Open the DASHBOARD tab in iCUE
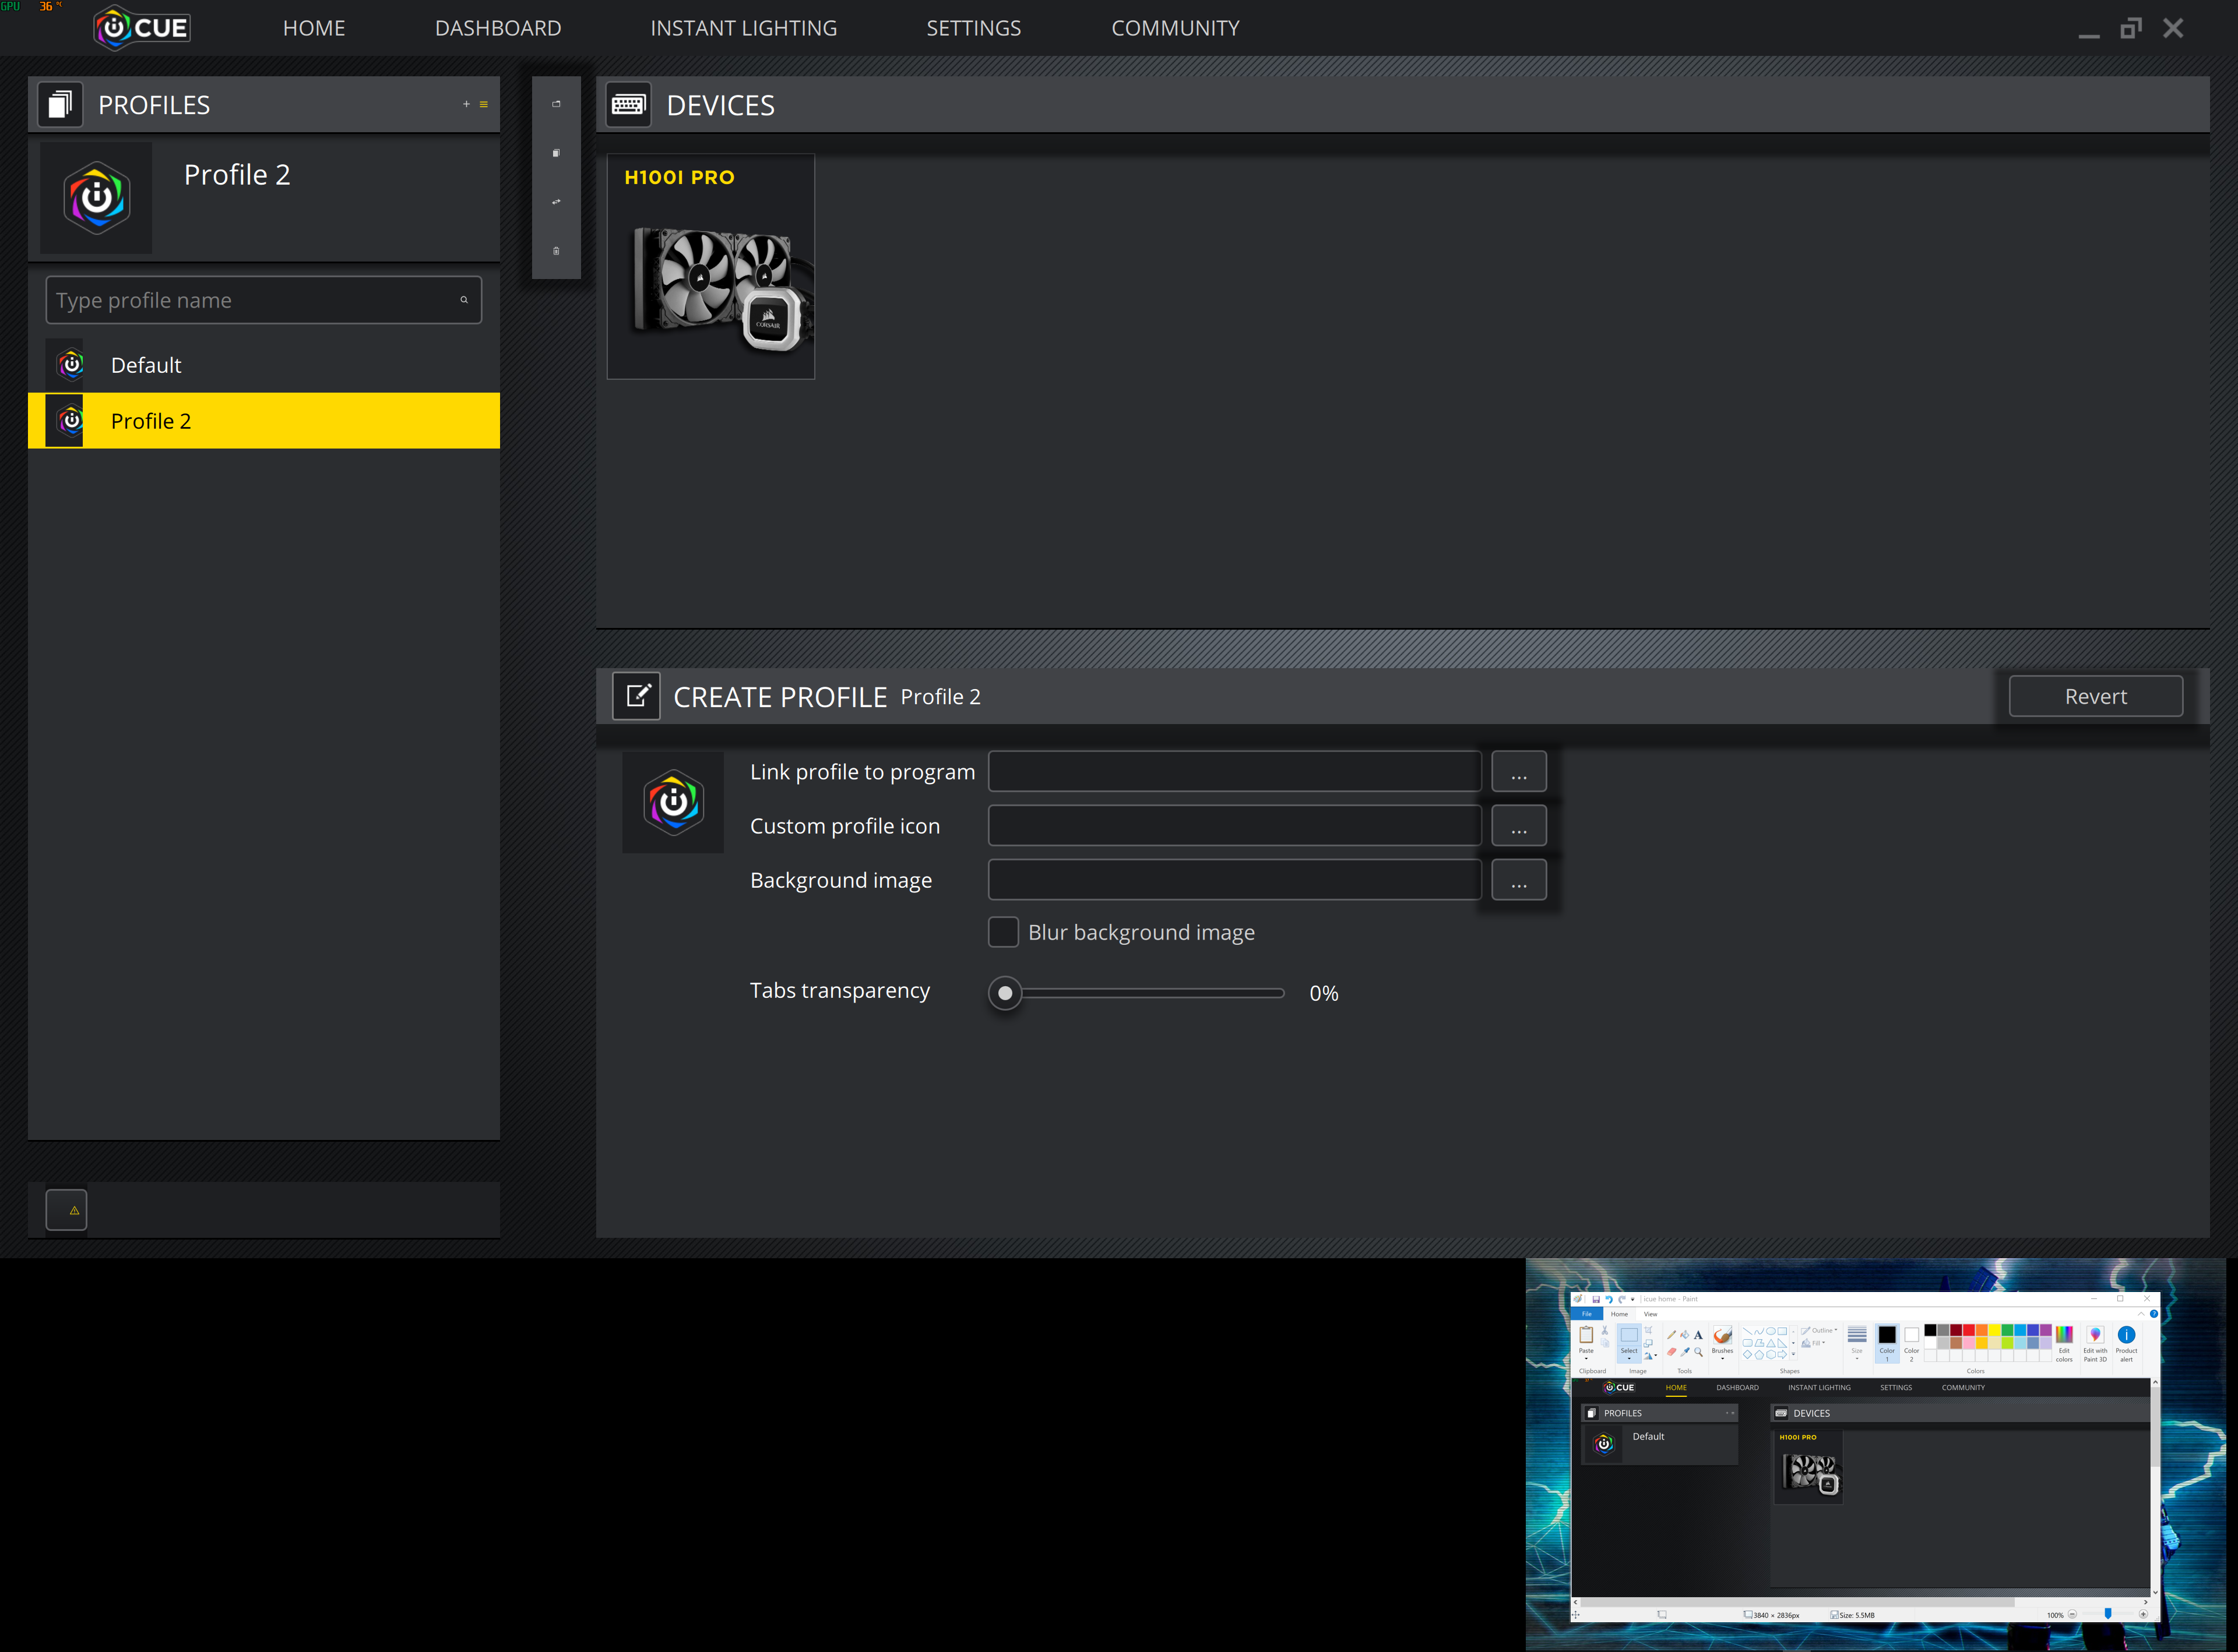2238x1652 pixels. tap(498, 28)
